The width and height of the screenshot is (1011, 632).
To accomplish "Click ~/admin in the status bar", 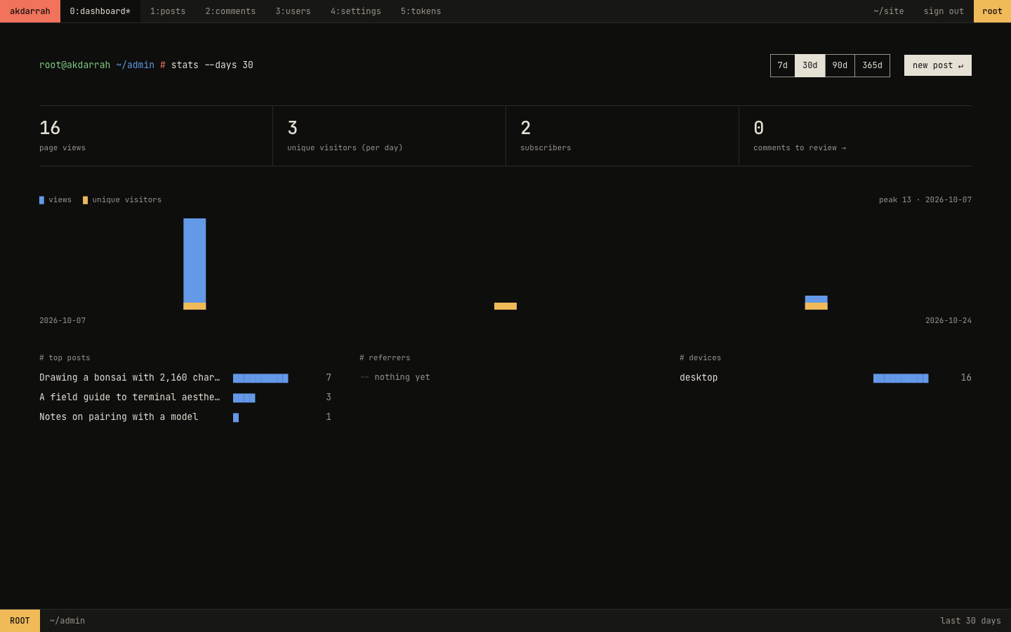I will (x=67, y=621).
